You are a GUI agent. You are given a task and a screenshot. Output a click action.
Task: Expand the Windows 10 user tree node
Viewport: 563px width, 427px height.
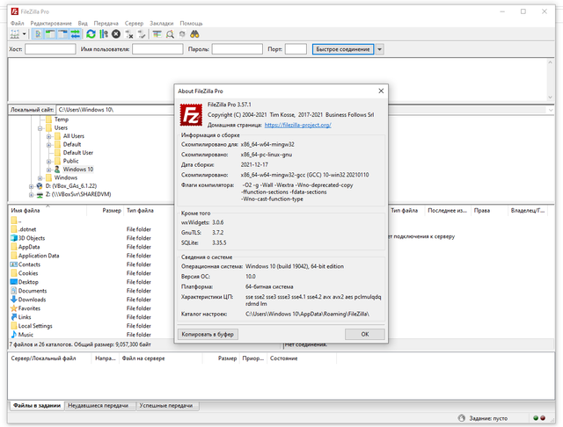point(49,170)
